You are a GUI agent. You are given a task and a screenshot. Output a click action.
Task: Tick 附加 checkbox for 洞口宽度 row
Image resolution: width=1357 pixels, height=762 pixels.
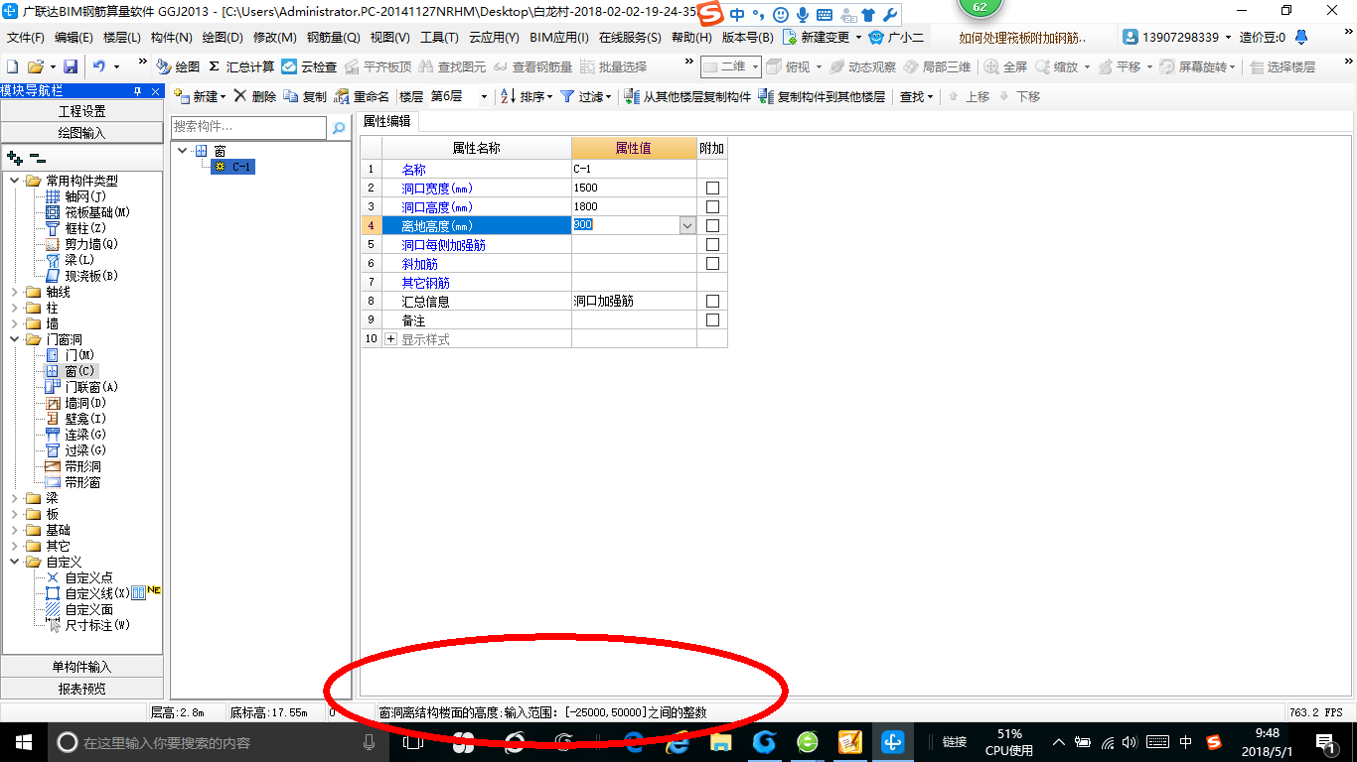coord(712,188)
